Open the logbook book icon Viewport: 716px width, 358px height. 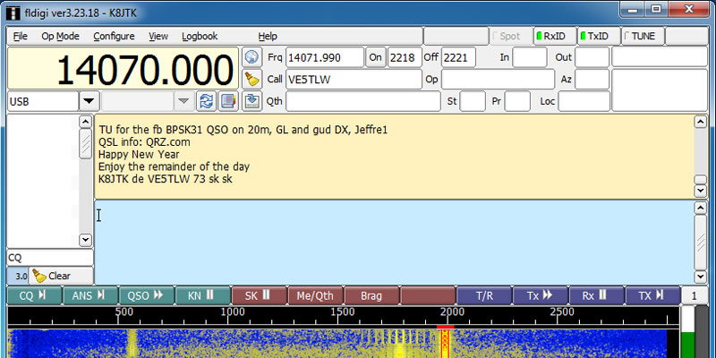click(228, 100)
